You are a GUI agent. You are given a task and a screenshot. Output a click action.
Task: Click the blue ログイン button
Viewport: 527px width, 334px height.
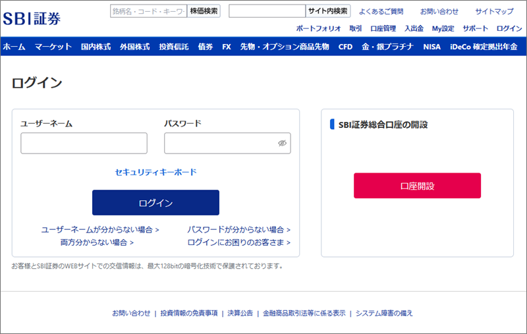click(x=155, y=203)
